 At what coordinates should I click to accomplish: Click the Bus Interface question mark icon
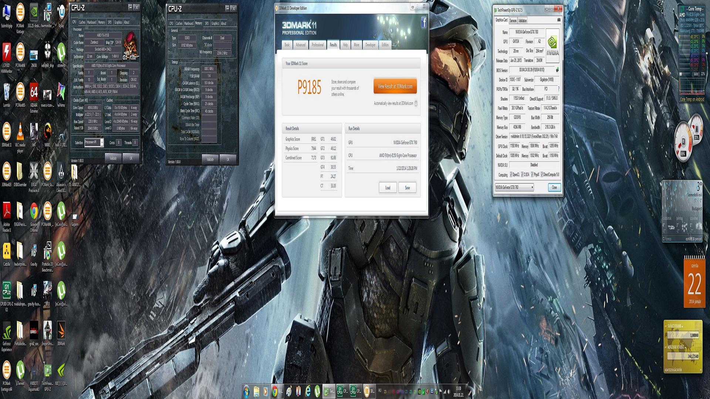(x=558, y=89)
